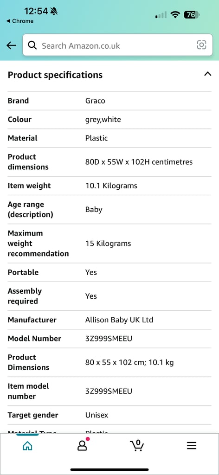Open the shopping basket icon
Image resolution: width=219 pixels, height=475 pixels.
tap(137, 445)
